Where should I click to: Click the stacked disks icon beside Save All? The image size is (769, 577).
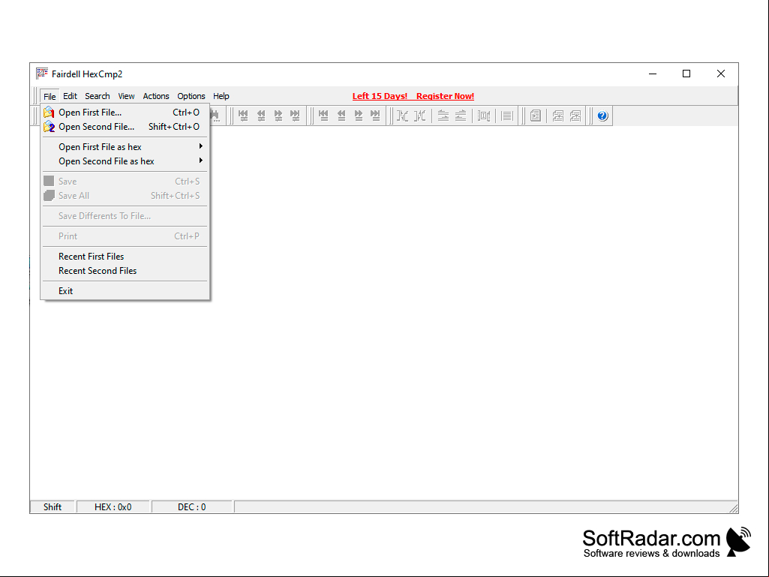[x=49, y=196]
